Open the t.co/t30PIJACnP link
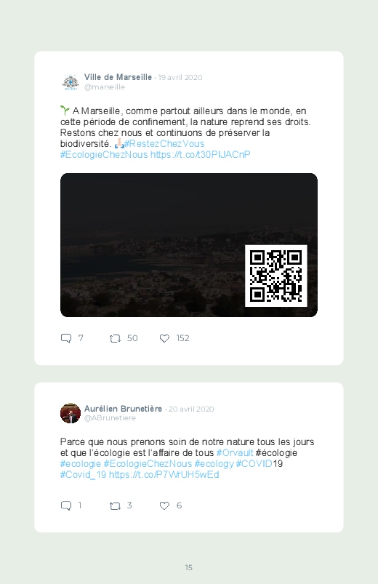 201,155
